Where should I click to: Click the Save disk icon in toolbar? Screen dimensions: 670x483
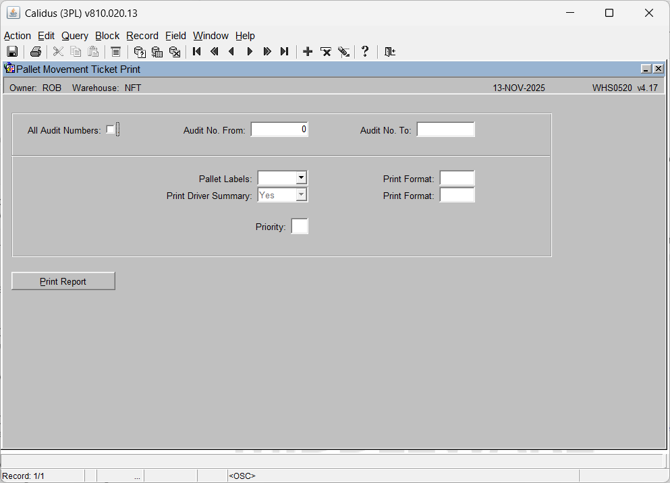tap(12, 52)
